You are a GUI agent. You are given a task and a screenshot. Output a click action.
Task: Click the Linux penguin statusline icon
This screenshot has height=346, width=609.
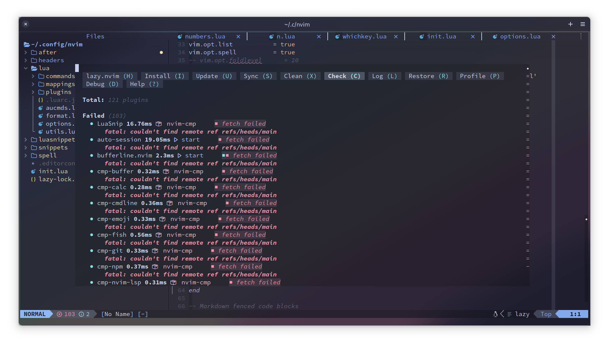pos(495,314)
